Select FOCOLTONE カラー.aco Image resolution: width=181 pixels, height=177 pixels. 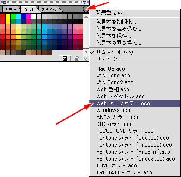134,131
